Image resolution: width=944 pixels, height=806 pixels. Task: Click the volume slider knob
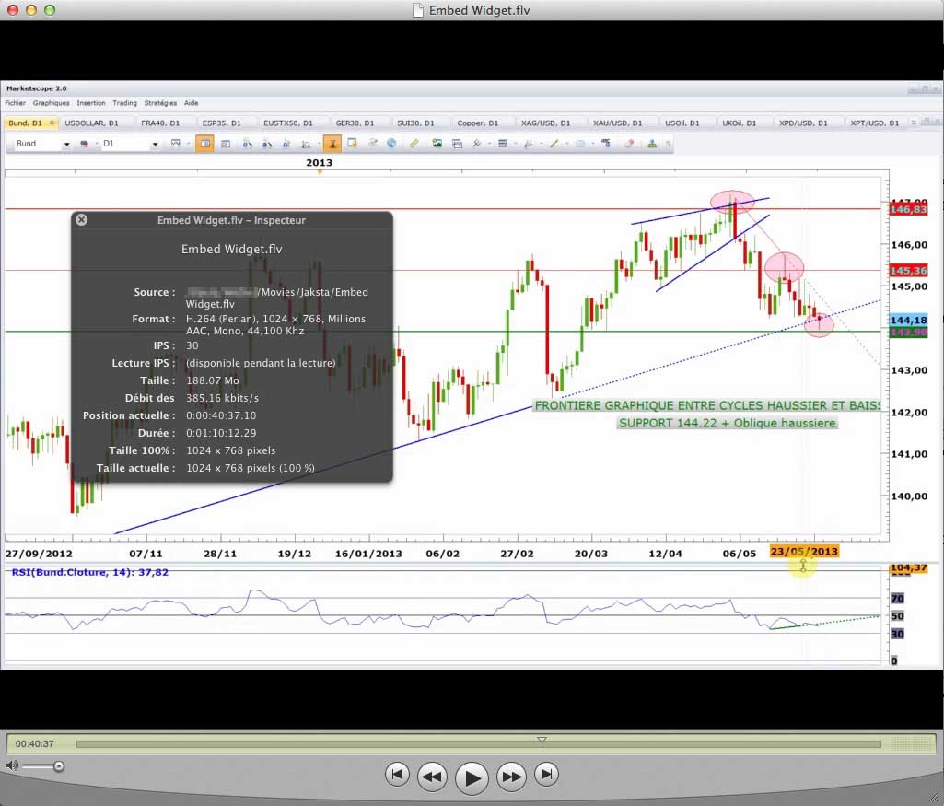coord(59,766)
